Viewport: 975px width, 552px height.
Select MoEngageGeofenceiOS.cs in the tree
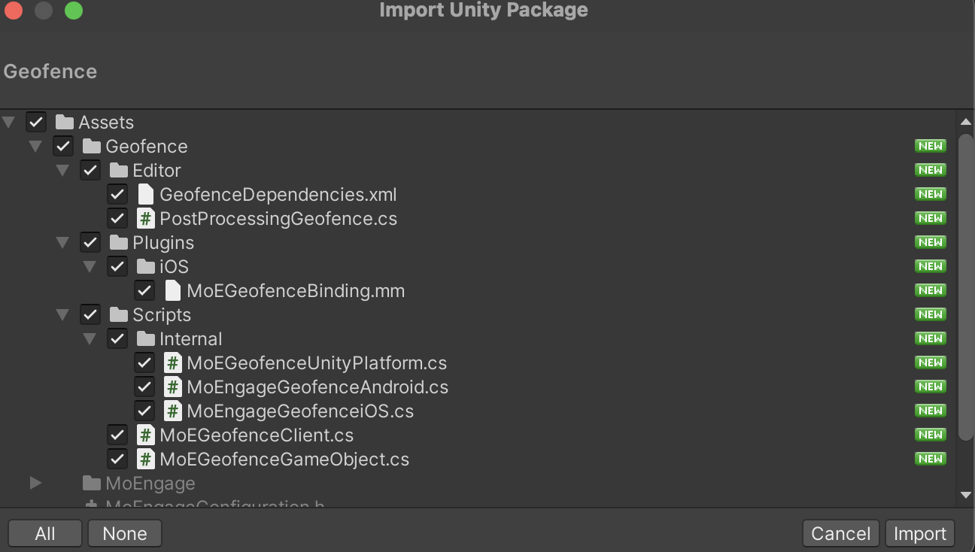300,411
